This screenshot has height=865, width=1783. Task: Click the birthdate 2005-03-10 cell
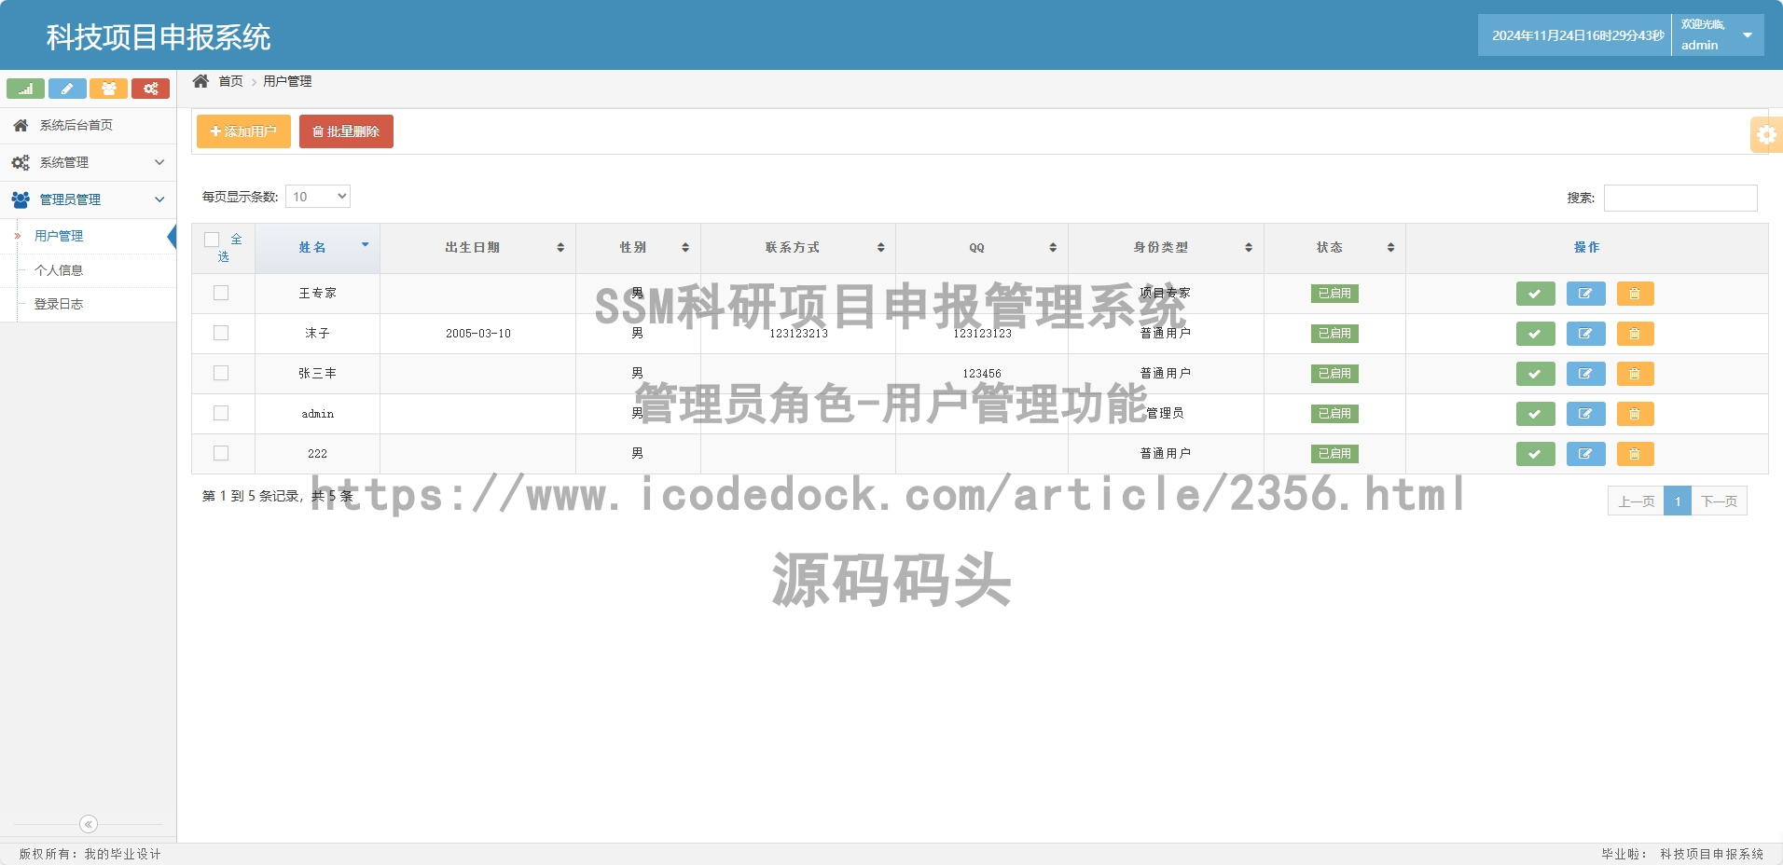click(x=477, y=334)
